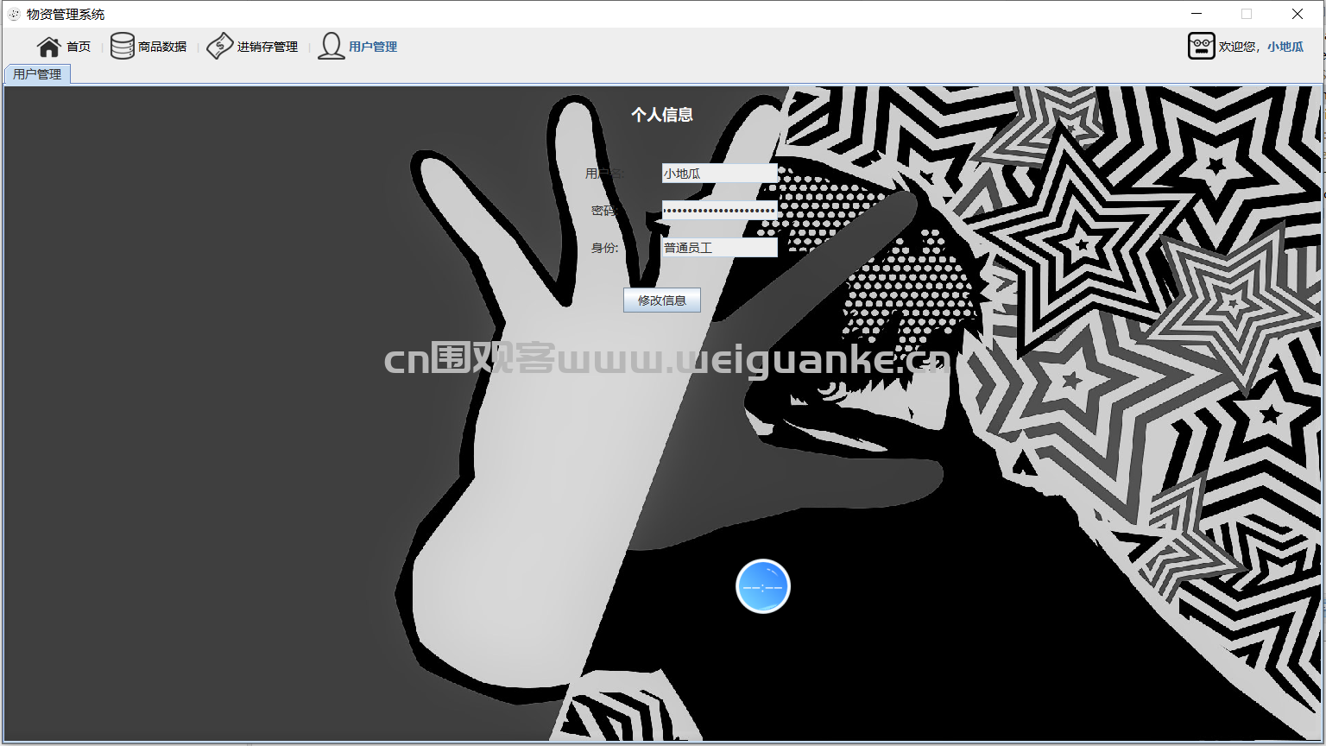The height and width of the screenshot is (746, 1326).
Task: Open 商品数据 menu label
Action: pos(162,47)
